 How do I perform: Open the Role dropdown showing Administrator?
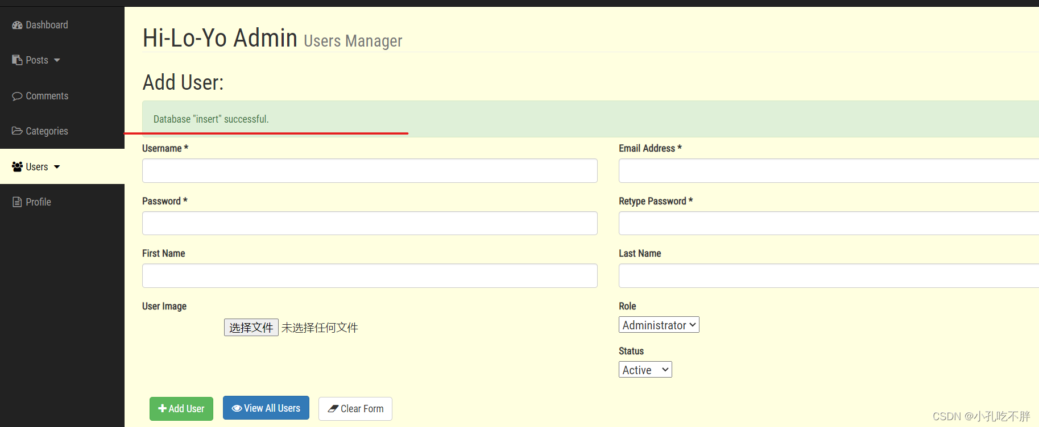pyautogui.click(x=659, y=325)
